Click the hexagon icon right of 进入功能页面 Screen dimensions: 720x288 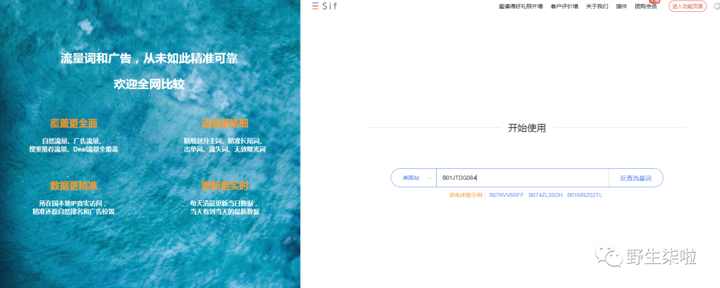(717, 7)
